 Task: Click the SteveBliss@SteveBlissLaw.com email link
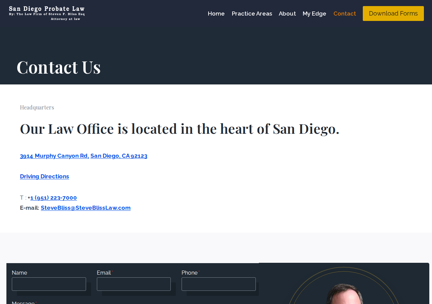86,208
